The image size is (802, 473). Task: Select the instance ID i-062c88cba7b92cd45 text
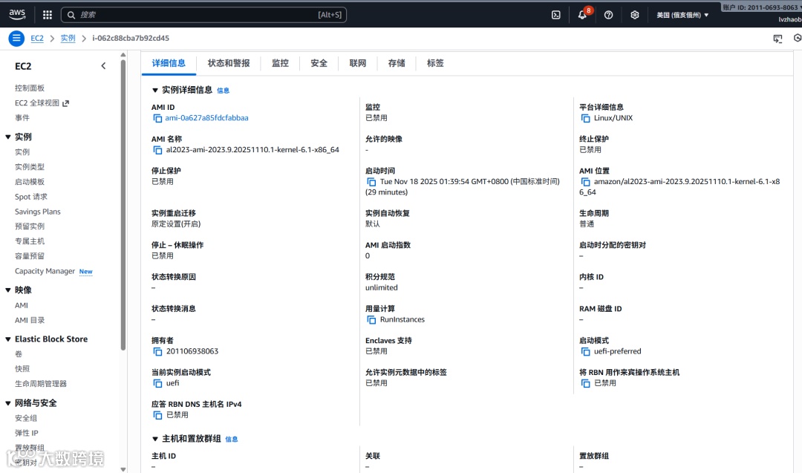click(131, 39)
